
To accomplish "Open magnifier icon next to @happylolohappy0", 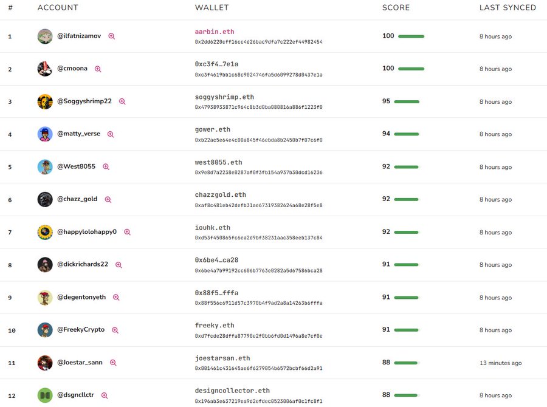I will click(128, 232).
